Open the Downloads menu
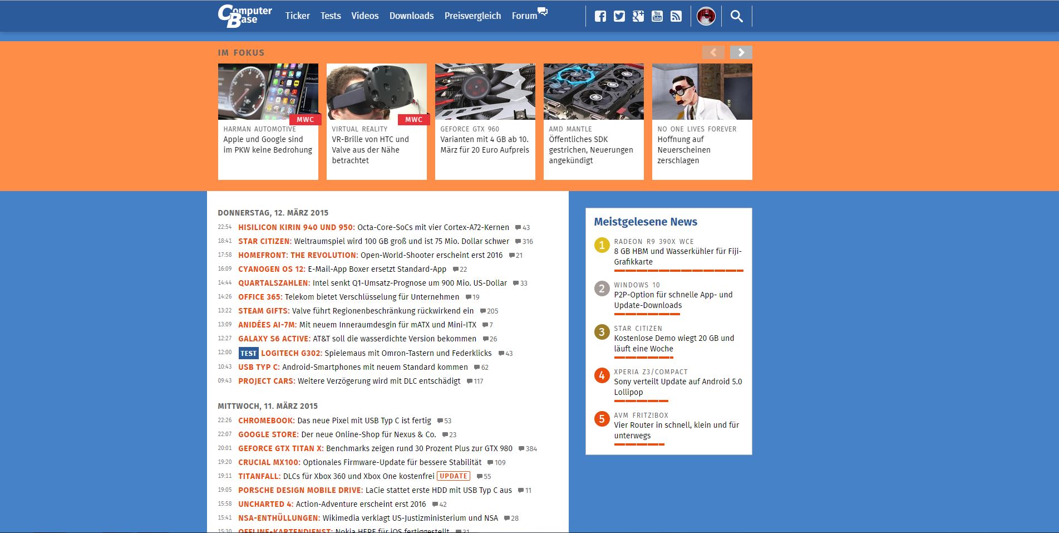Screen dimensions: 1059x533 [411, 16]
